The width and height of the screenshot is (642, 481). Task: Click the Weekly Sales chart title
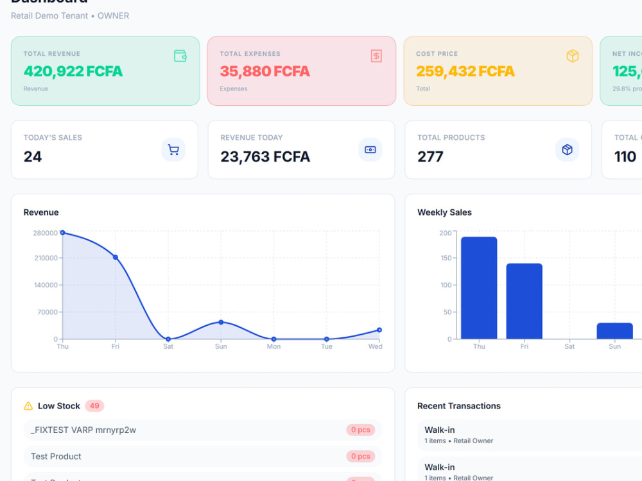pyautogui.click(x=445, y=213)
